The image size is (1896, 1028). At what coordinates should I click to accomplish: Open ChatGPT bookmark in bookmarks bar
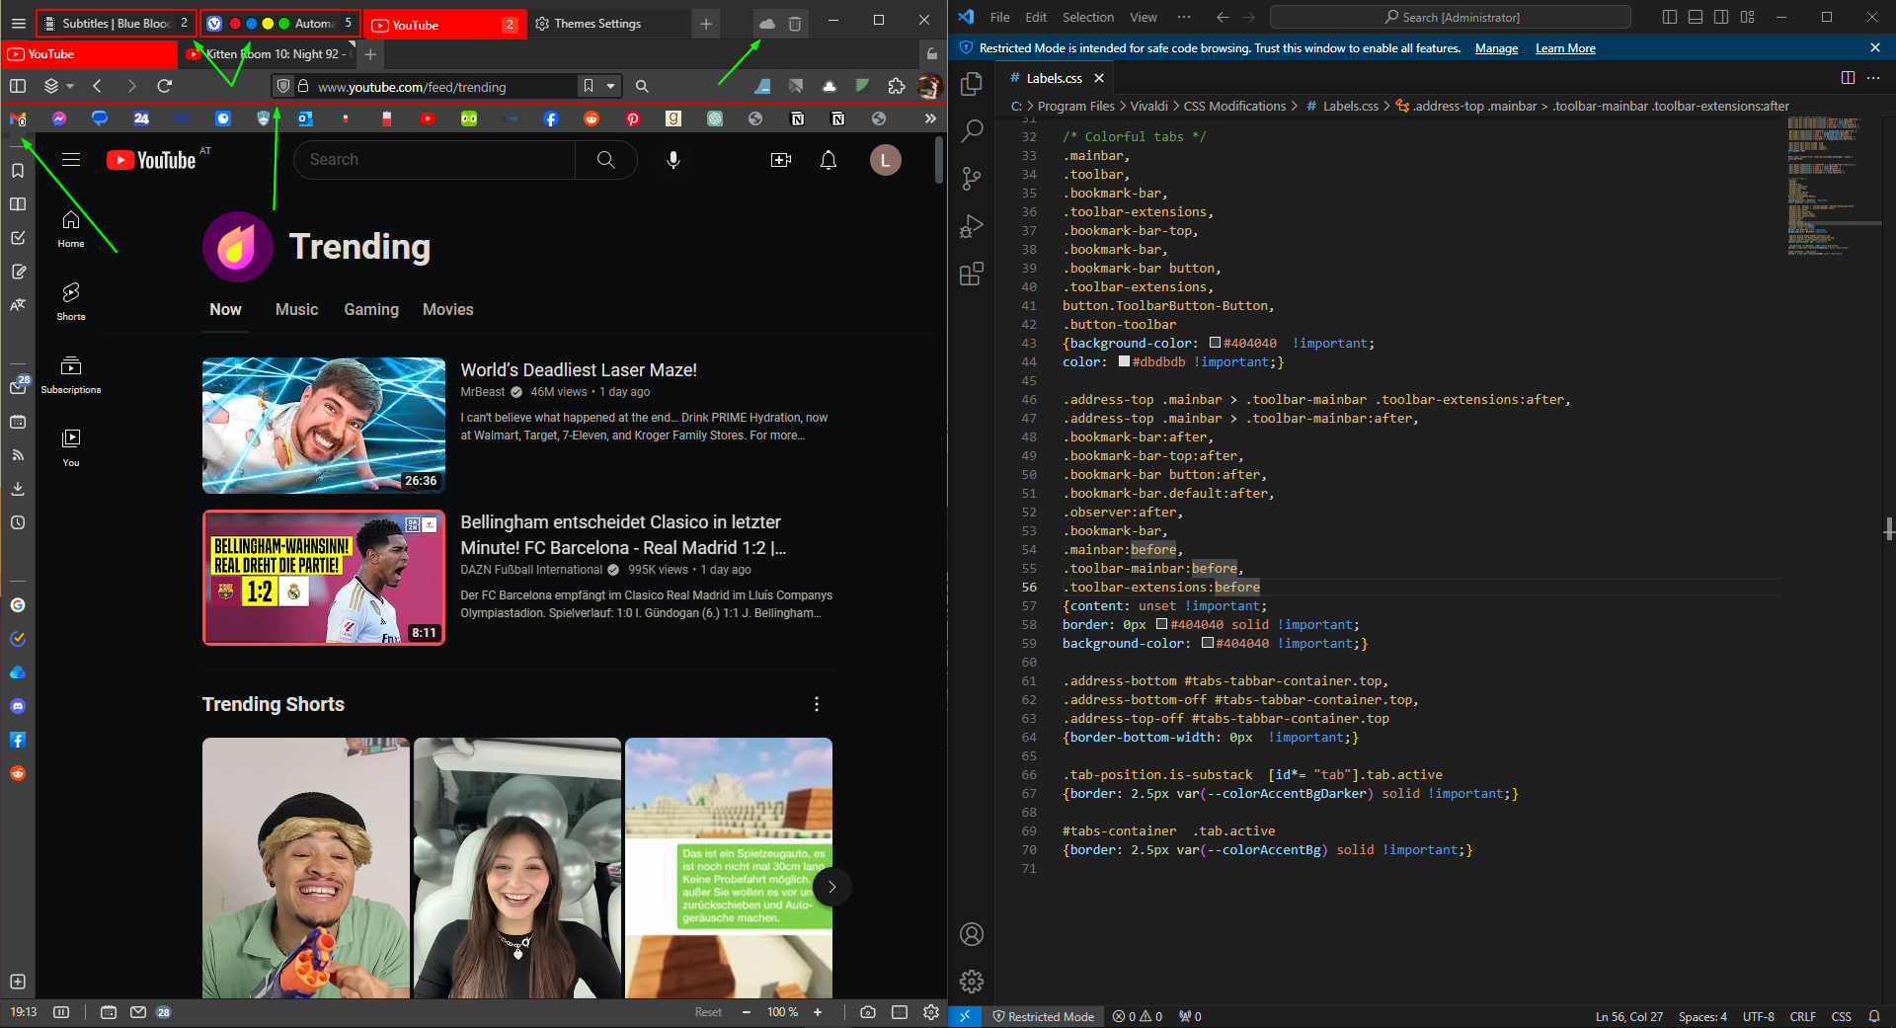(715, 119)
